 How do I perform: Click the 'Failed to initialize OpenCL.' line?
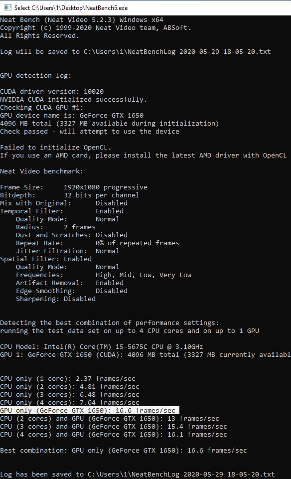click(x=56, y=147)
